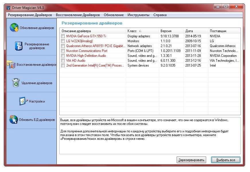This screenshot has width=250, height=172.
Task: Click the Network adapters class cell
Action: (140, 46)
